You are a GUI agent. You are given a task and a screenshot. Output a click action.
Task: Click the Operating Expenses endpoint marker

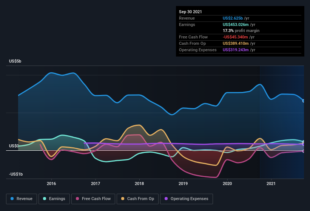click(x=304, y=145)
